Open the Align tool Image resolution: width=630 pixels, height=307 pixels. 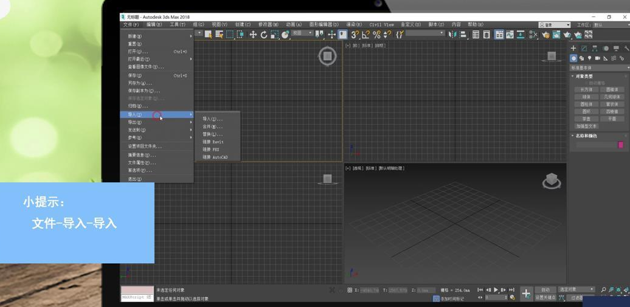click(x=463, y=35)
